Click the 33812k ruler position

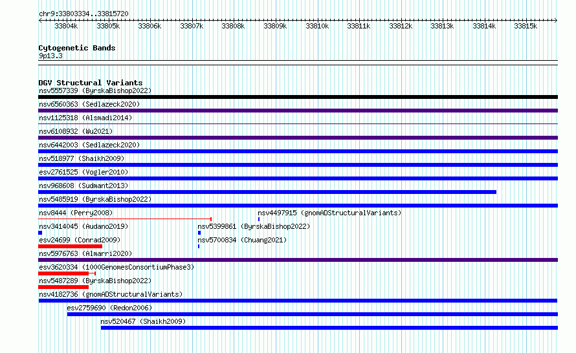pyautogui.click(x=401, y=26)
